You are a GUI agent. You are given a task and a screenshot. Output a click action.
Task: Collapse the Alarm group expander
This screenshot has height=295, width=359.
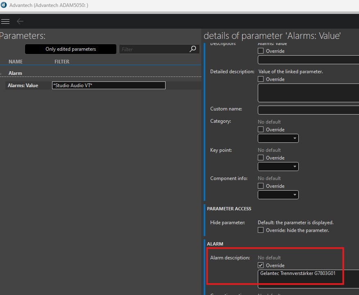1,73
